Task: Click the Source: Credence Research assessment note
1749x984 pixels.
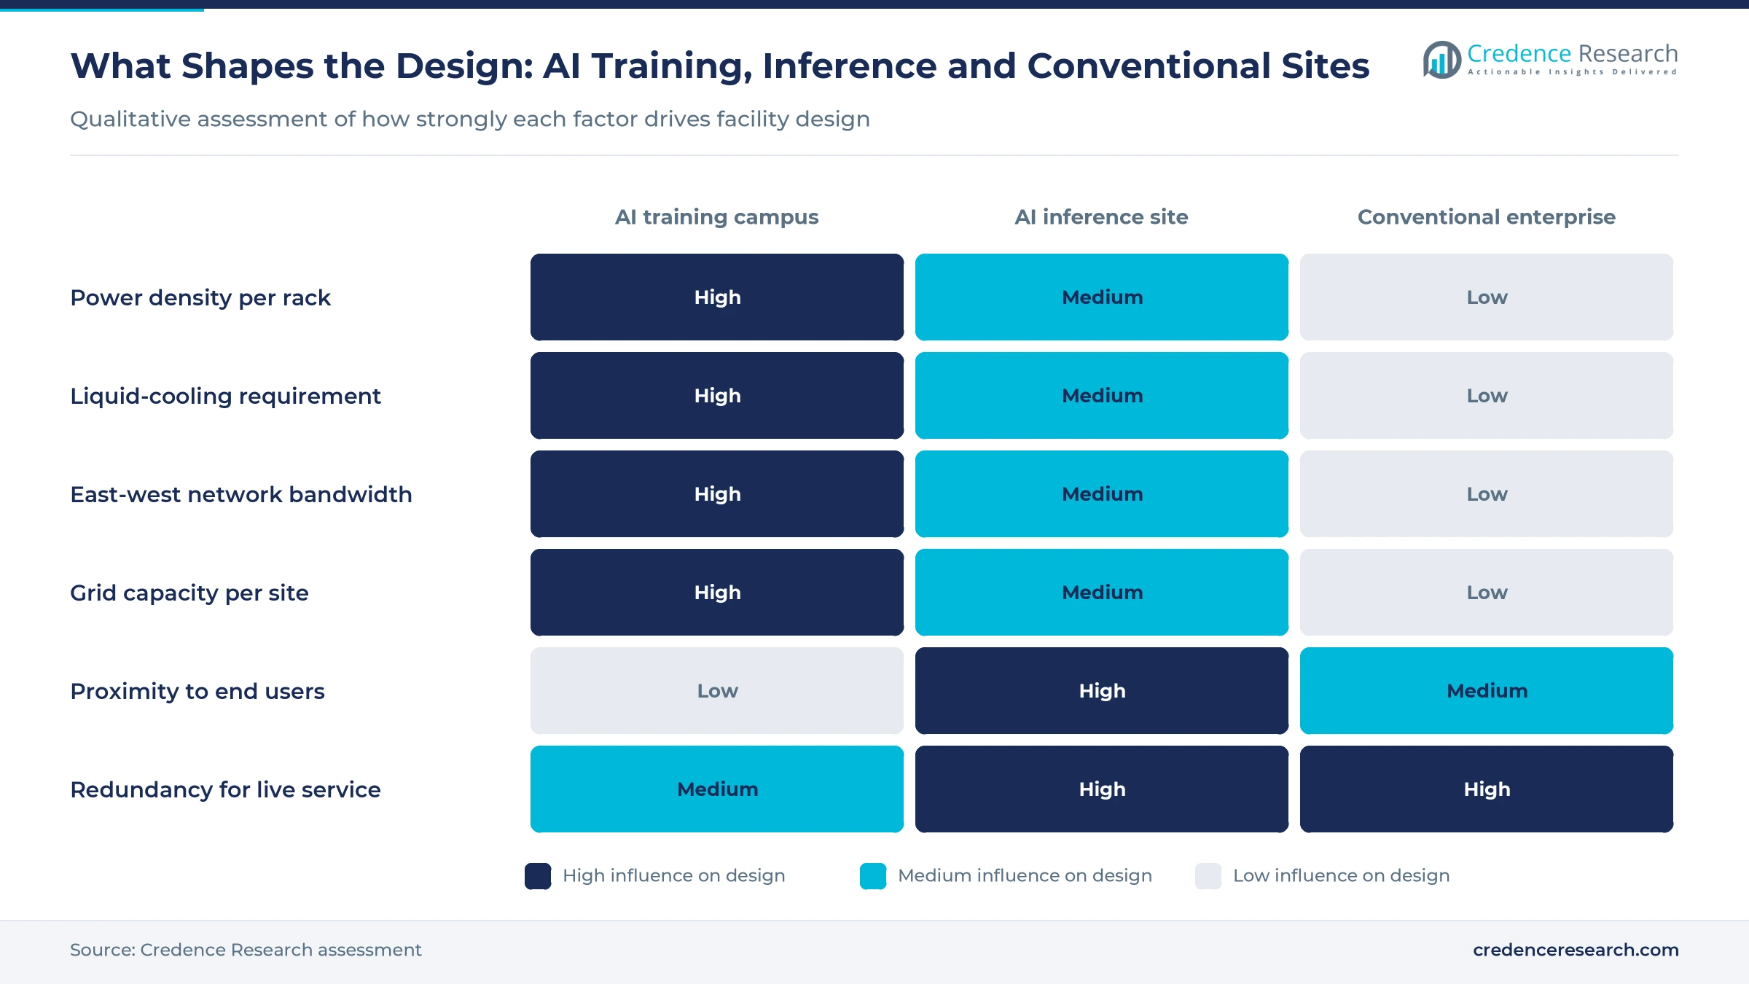Action: coord(246,950)
